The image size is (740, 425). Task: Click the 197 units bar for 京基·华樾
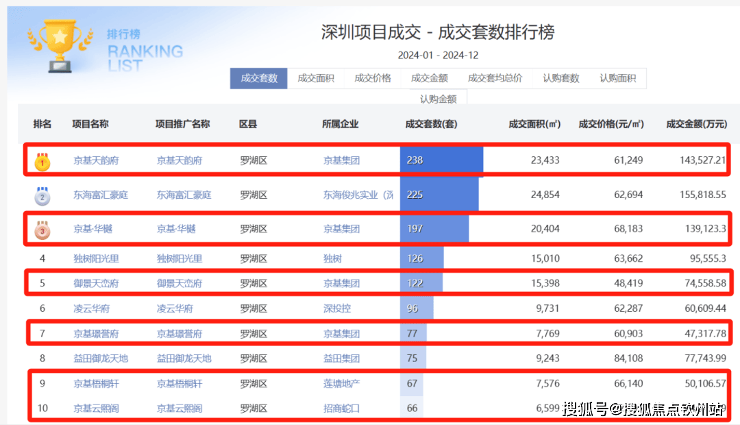coord(434,229)
